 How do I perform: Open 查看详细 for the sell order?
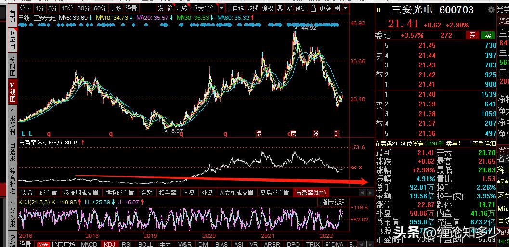coord(484,143)
